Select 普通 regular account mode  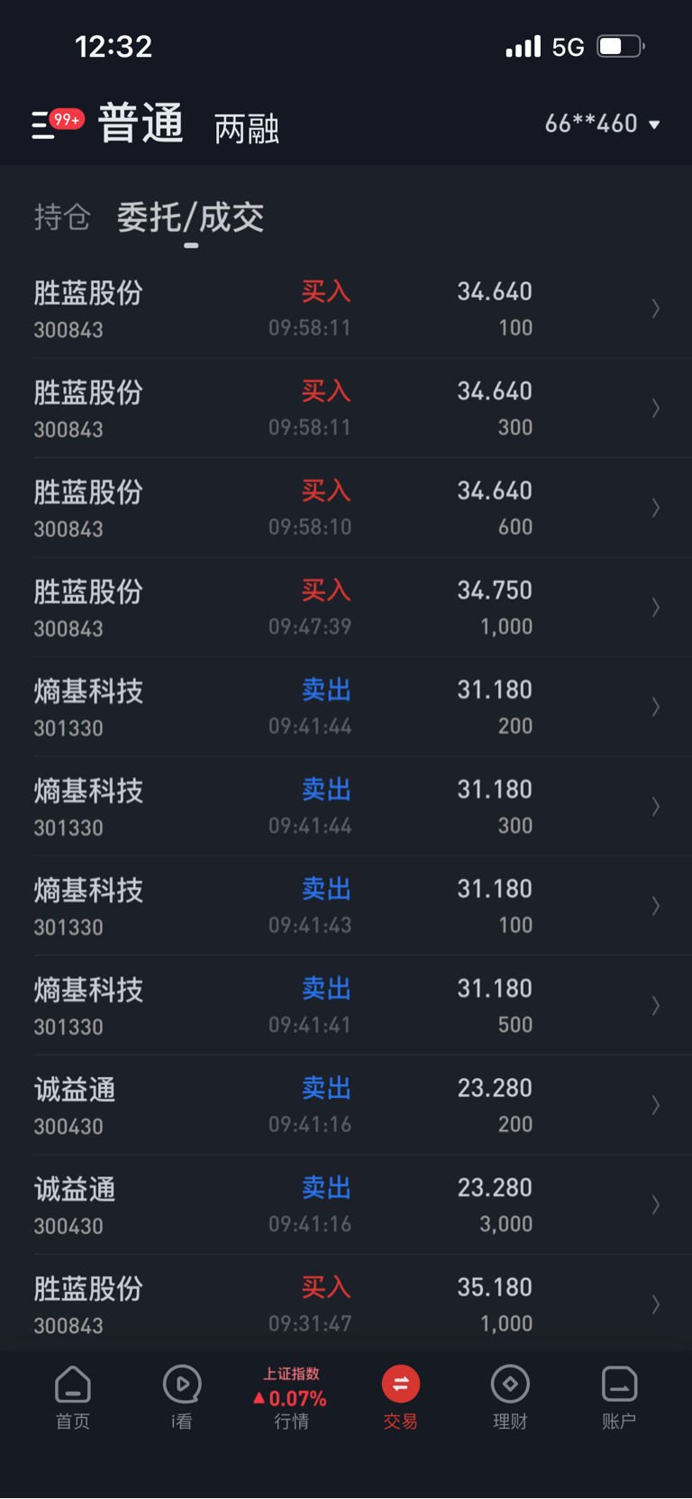[141, 123]
